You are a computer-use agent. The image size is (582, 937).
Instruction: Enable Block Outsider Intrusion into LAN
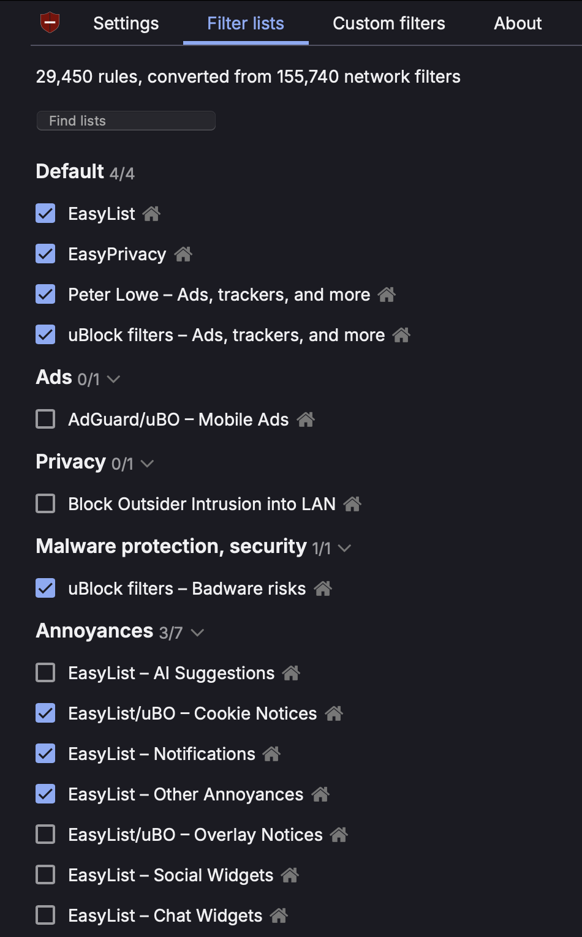click(45, 503)
